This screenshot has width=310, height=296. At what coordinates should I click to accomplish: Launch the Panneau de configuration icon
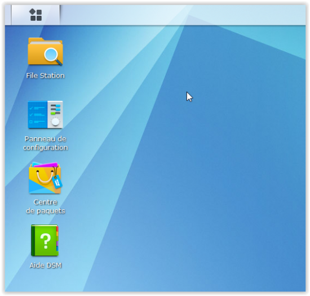[46, 115]
